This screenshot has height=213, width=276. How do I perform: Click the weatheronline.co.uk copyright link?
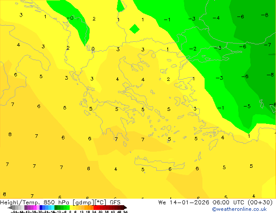(x=239, y=209)
